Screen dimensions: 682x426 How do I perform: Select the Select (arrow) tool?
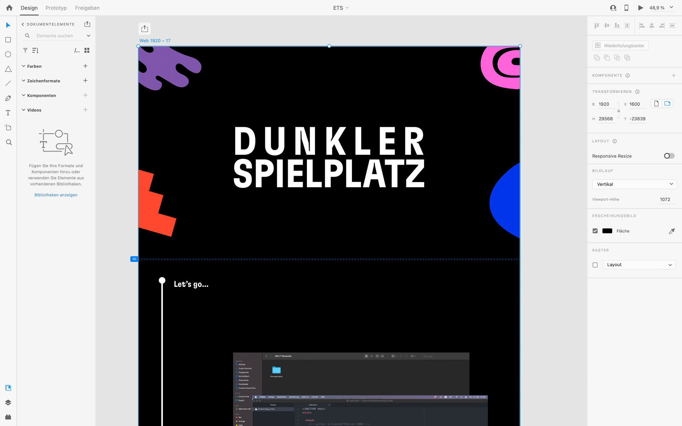click(x=8, y=25)
